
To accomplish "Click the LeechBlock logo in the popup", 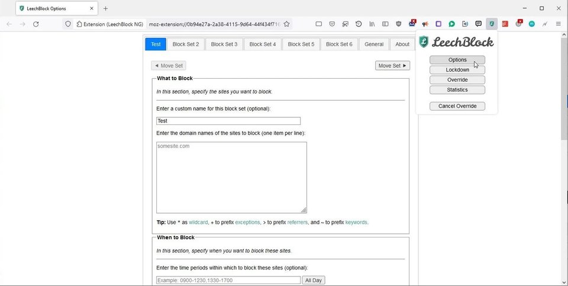I will (x=456, y=42).
